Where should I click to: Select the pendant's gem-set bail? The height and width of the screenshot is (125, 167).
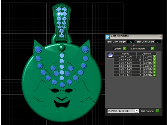tap(62, 22)
